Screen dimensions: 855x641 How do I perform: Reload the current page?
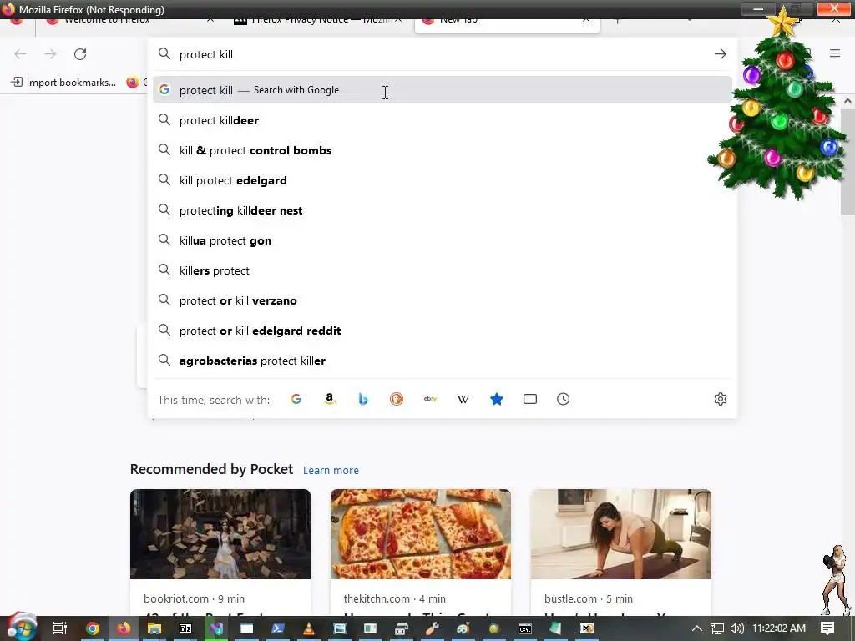(x=80, y=54)
